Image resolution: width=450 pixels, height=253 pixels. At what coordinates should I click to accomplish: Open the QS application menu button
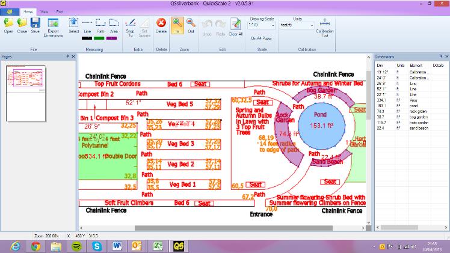pyautogui.click(x=10, y=12)
